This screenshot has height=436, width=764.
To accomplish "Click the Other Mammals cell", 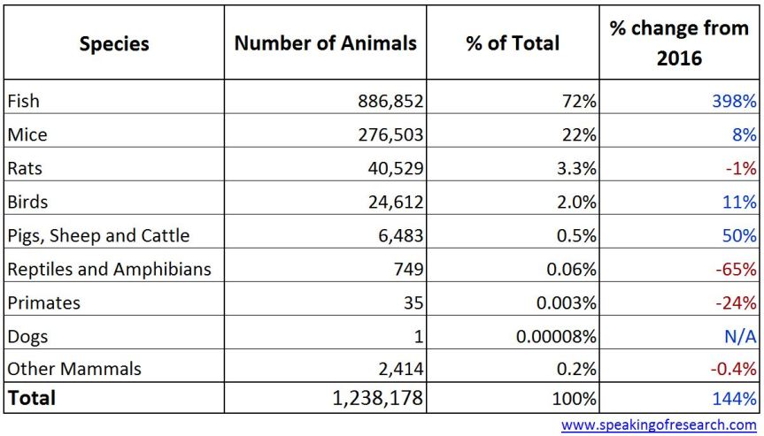I will click(x=74, y=368).
